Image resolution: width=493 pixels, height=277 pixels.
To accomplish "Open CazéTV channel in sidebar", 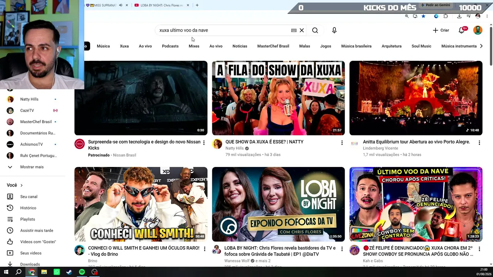I will click(32, 110).
